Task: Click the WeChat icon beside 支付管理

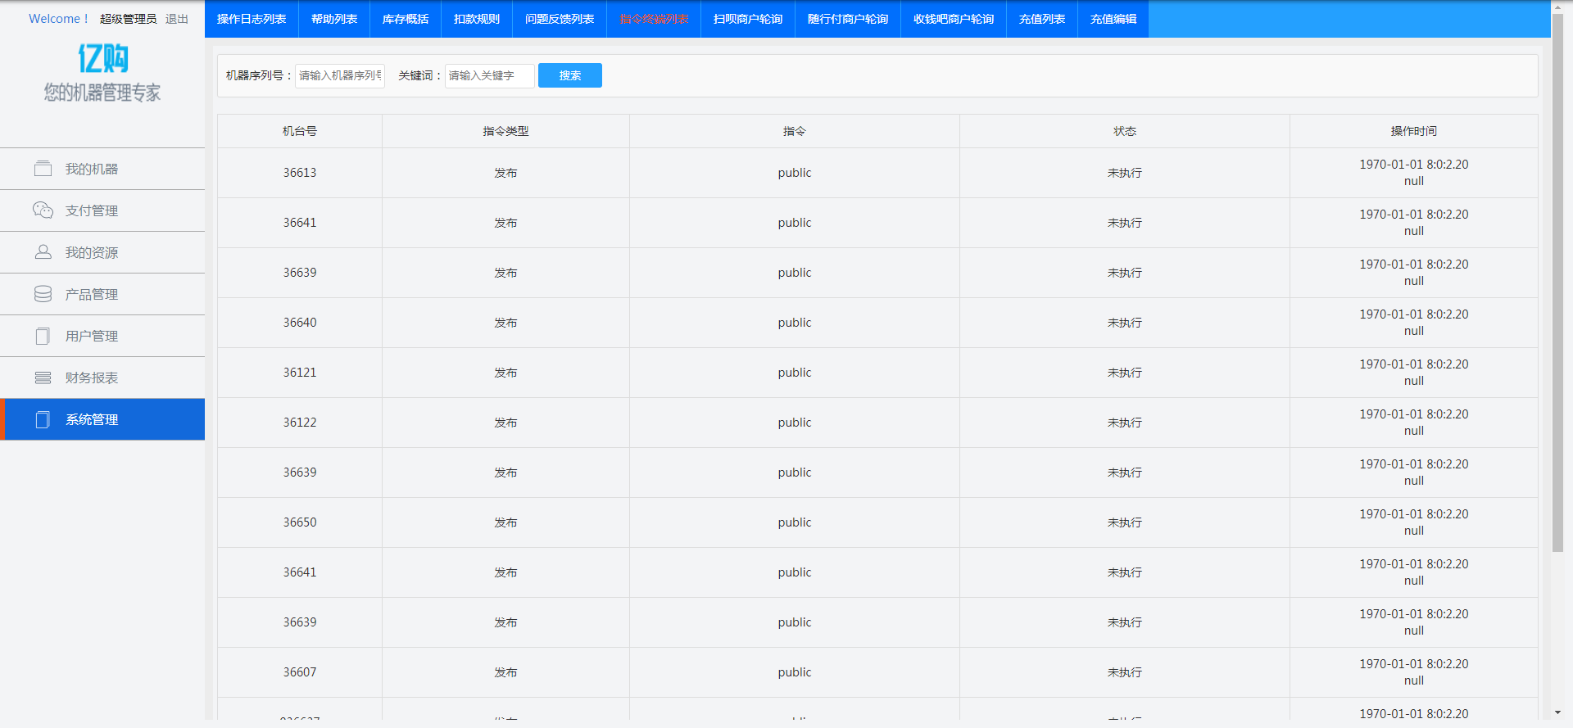Action: (x=43, y=210)
